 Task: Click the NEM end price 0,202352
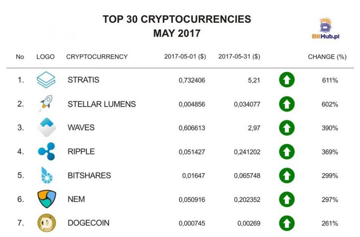[x=247, y=199]
